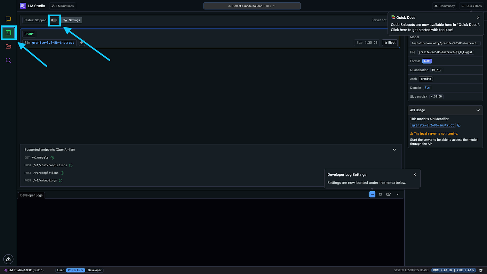487x274 pixels.
Task: Open LM Runtimes
Action: pos(63,6)
